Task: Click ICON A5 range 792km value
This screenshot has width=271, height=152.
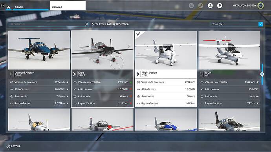Action: tap(251, 103)
